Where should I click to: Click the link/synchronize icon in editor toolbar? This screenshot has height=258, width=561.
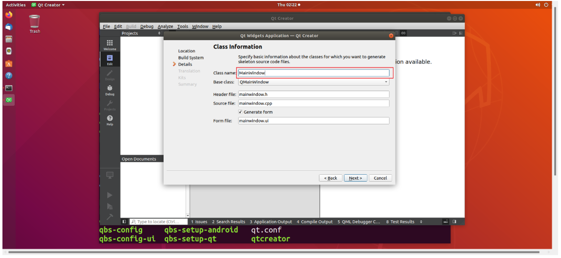403,33
